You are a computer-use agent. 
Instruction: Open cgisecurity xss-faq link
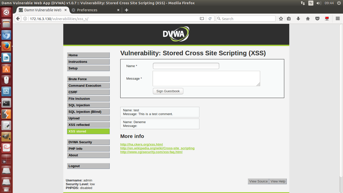pyautogui.click(x=151, y=152)
